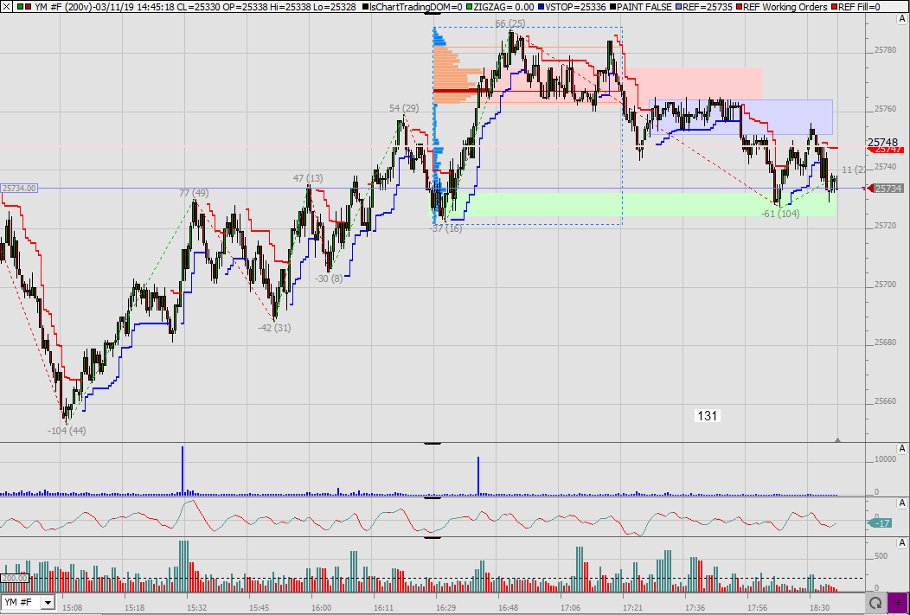910x615 pixels.
Task: Click the purple plus icon near the symbol bar
Action: point(898,603)
